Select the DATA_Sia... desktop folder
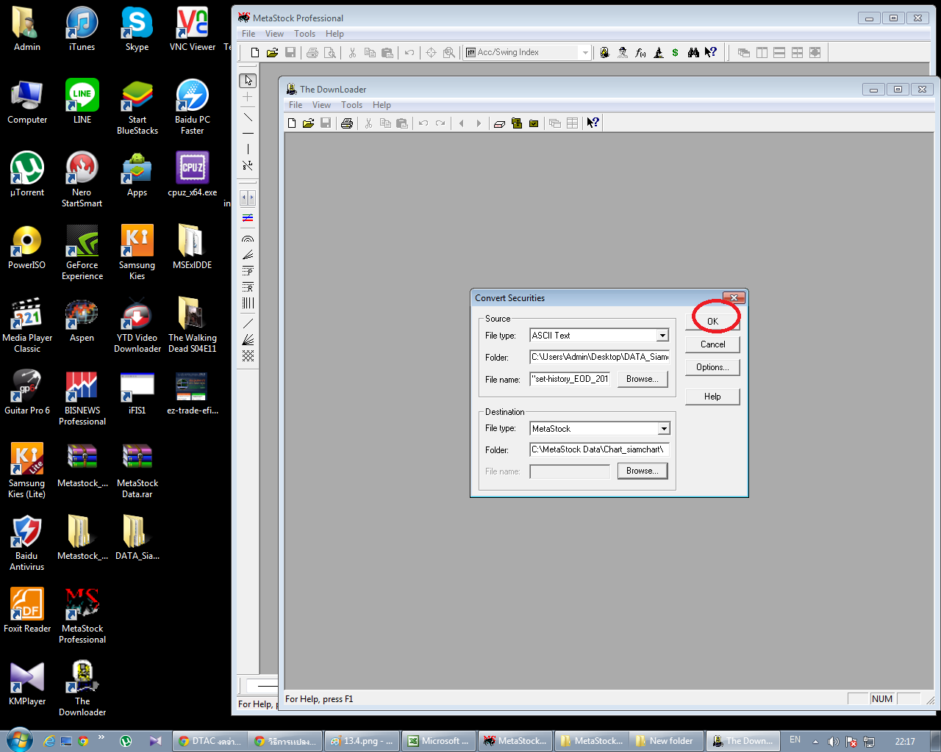Viewport: 941px width, 752px height. [137, 538]
